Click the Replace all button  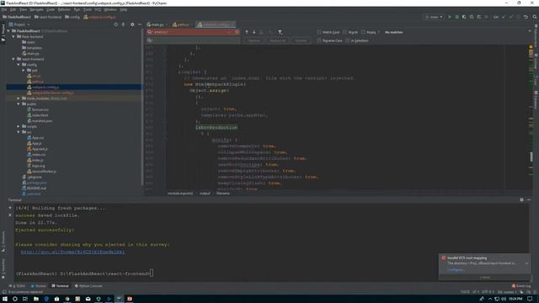pos(277,40)
